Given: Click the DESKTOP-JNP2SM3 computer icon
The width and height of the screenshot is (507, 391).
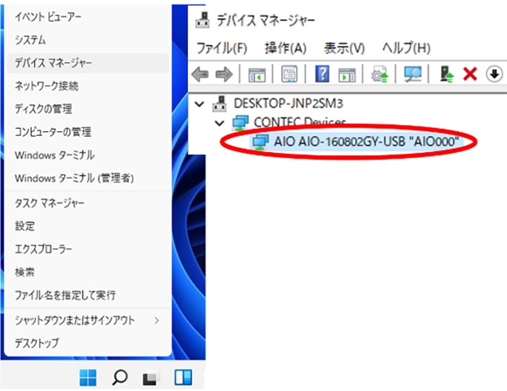Looking at the screenshot, I should pyautogui.click(x=220, y=104).
